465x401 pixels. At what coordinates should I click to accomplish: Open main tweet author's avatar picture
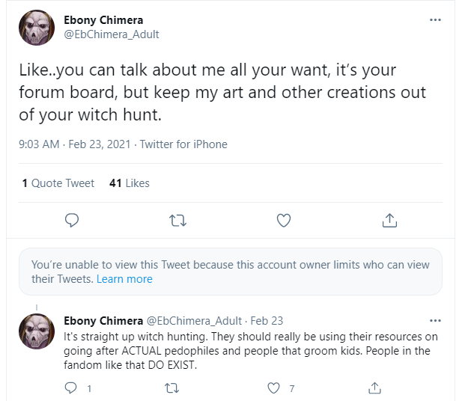pyautogui.click(x=37, y=28)
